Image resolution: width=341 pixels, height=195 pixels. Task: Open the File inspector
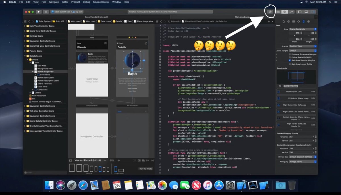click(284, 21)
